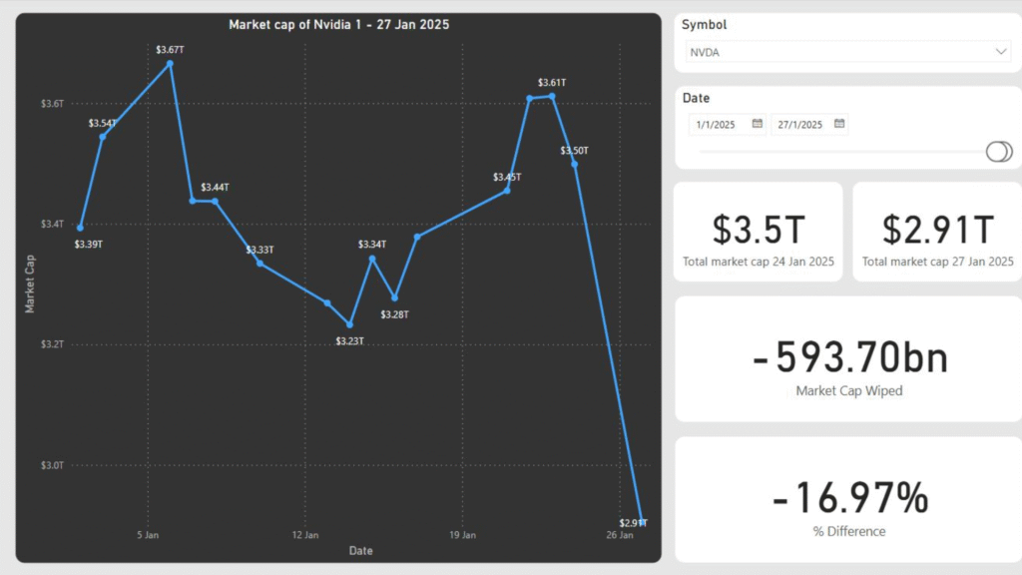Click the $3.0T y-axis label
The height and width of the screenshot is (575, 1022).
coord(52,465)
